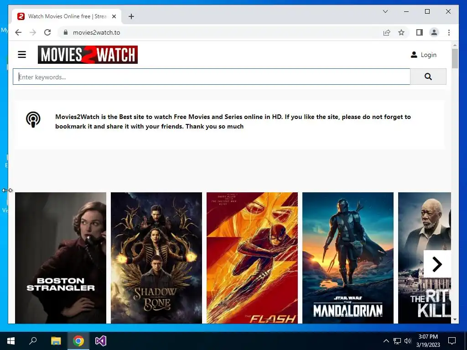Click the magnifier search button
Screen dimensions: 467x350
428,77
